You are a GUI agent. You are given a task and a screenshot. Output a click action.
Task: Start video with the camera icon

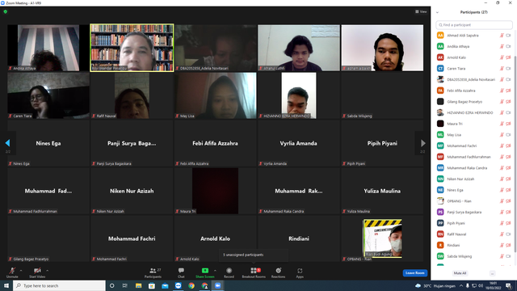(37, 271)
